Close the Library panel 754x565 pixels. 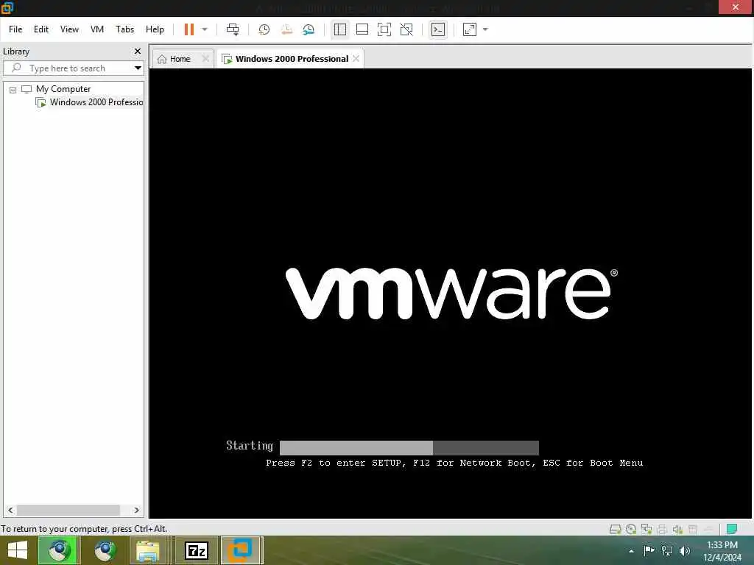[138, 51]
